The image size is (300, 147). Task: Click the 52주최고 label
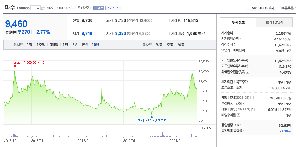[x=228, y=88]
